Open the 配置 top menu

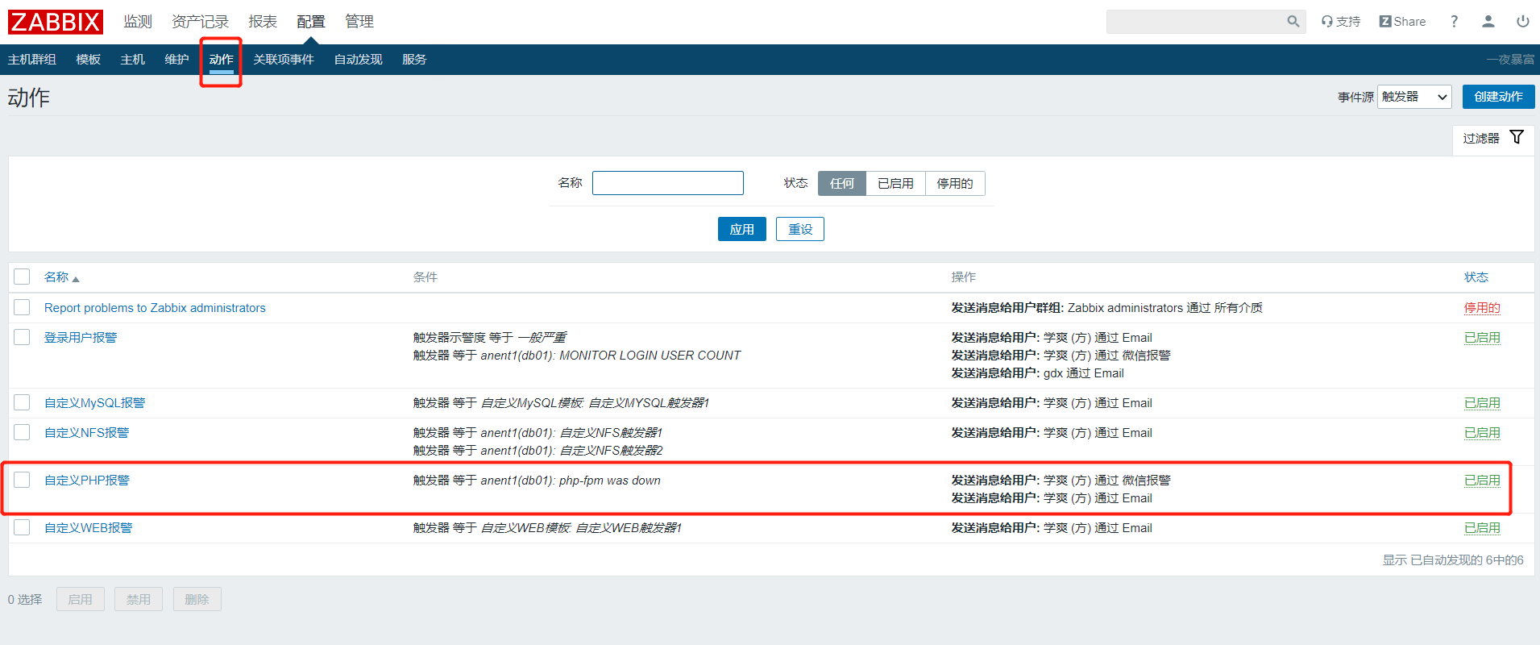pos(311,22)
